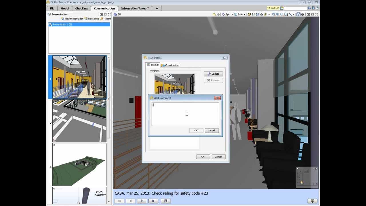Click Report in Presentation panel
The height and width of the screenshot is (206, 366).
pyautogui.click(x=106, y=19)
